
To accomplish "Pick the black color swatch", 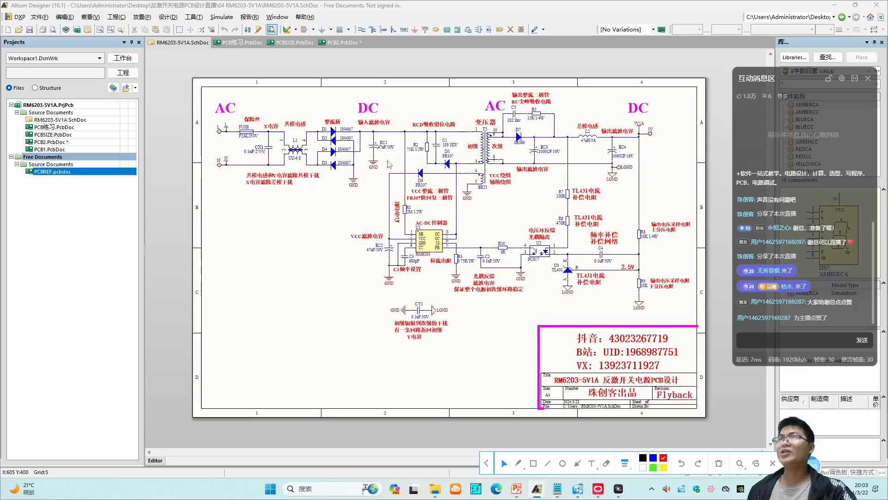I will (x=643, y=458).
